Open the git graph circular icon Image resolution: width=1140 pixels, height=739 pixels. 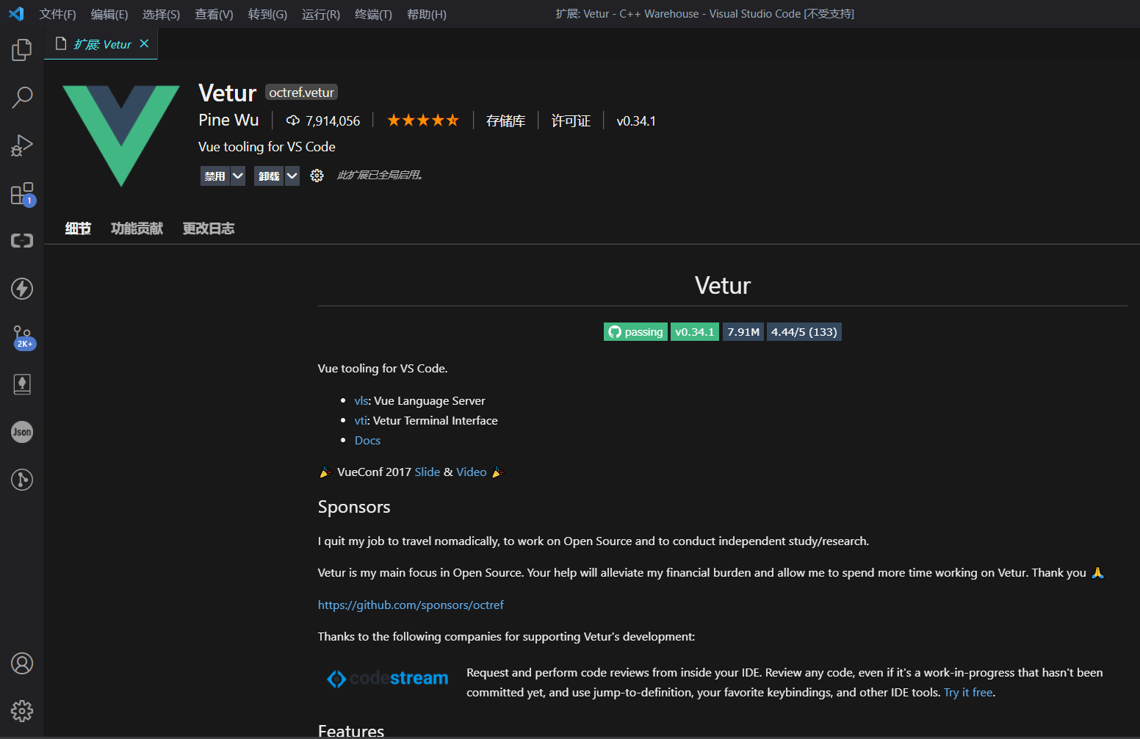(22, 480)
